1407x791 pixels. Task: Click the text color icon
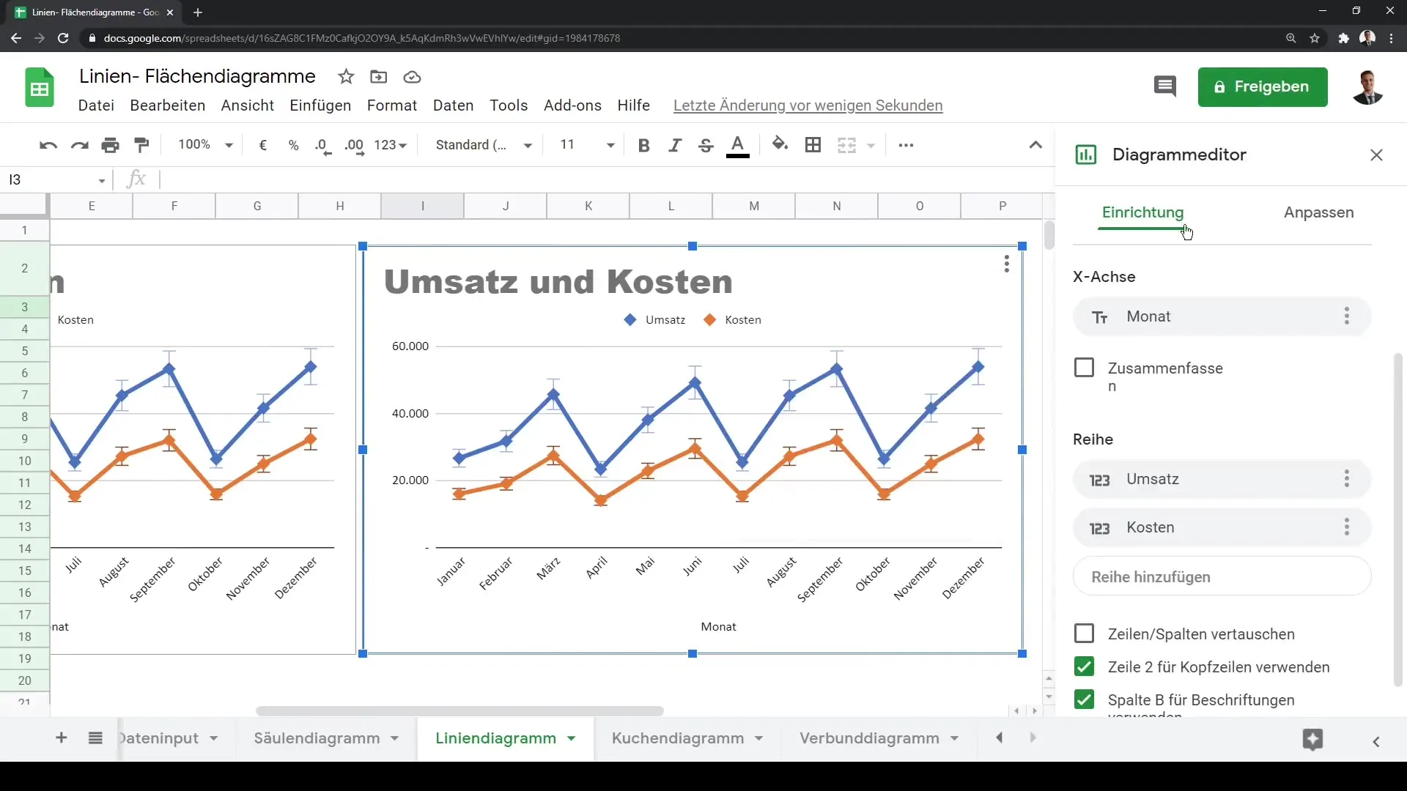pos(736,145)
